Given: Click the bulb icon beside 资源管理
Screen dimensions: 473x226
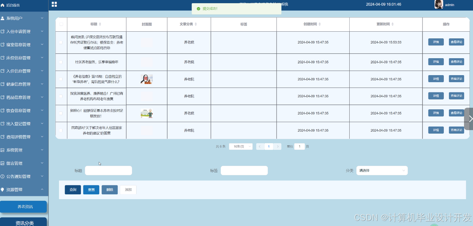Looking at the screenshot, I should click(3, 190).
